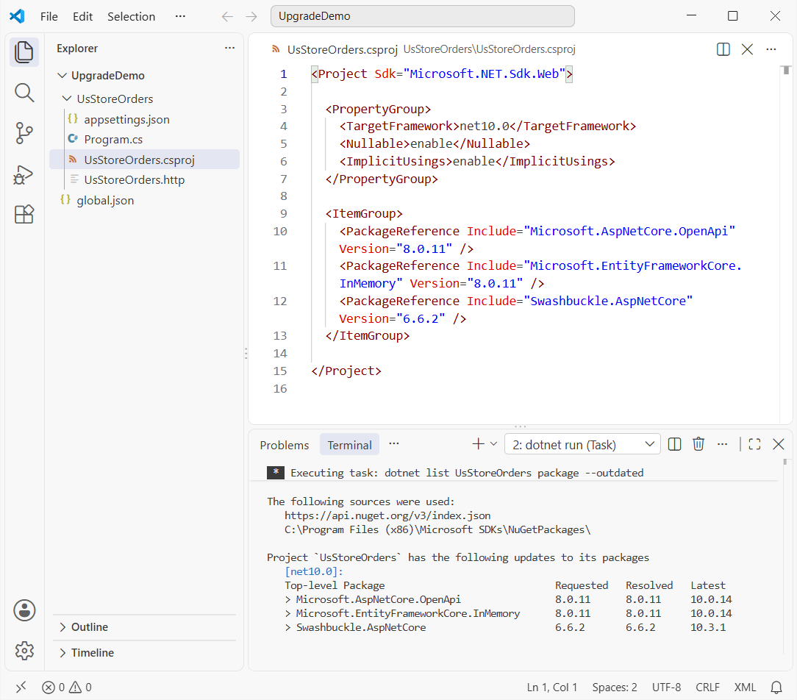The image size is (797, 700).
Task: Click Microsoft.EntityFrameworkCore.InMemory row in terminal
Action: [508, 613]
